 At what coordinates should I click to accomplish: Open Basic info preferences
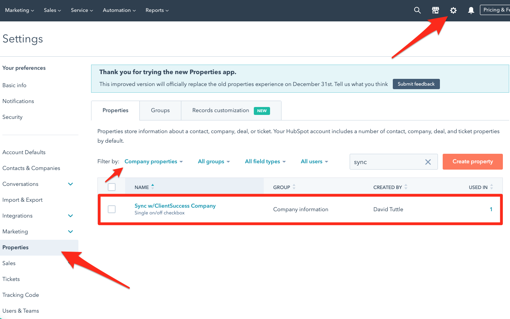(14, 85)
